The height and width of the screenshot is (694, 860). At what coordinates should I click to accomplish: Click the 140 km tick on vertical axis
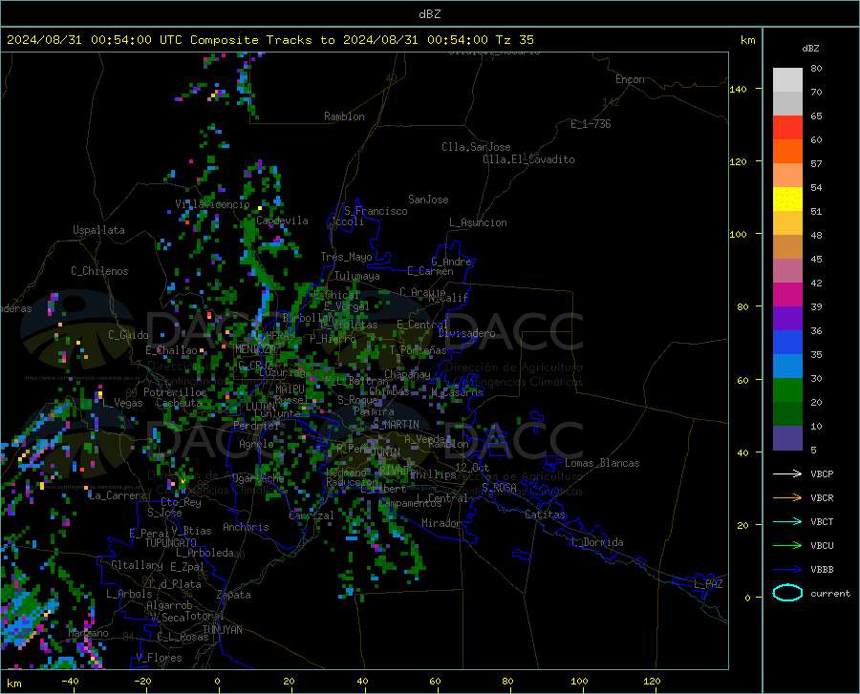point(738,89)
